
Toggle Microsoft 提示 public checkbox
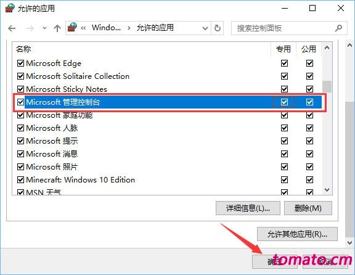tap(310, 141)
